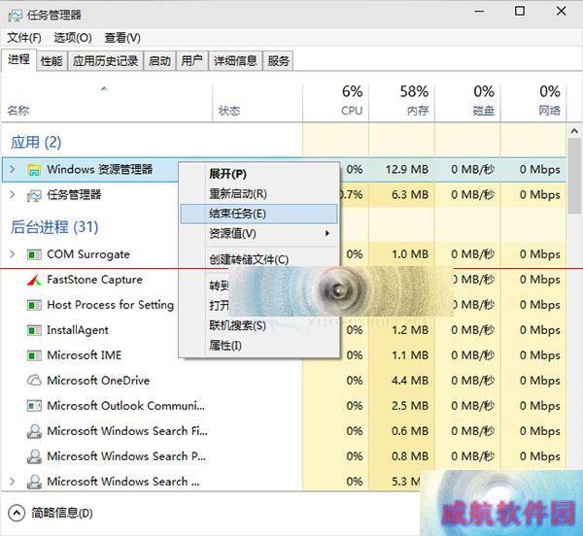Screen dimensions: 583x536
Task: Select the Microsoft IME process name
Action: 84,355
